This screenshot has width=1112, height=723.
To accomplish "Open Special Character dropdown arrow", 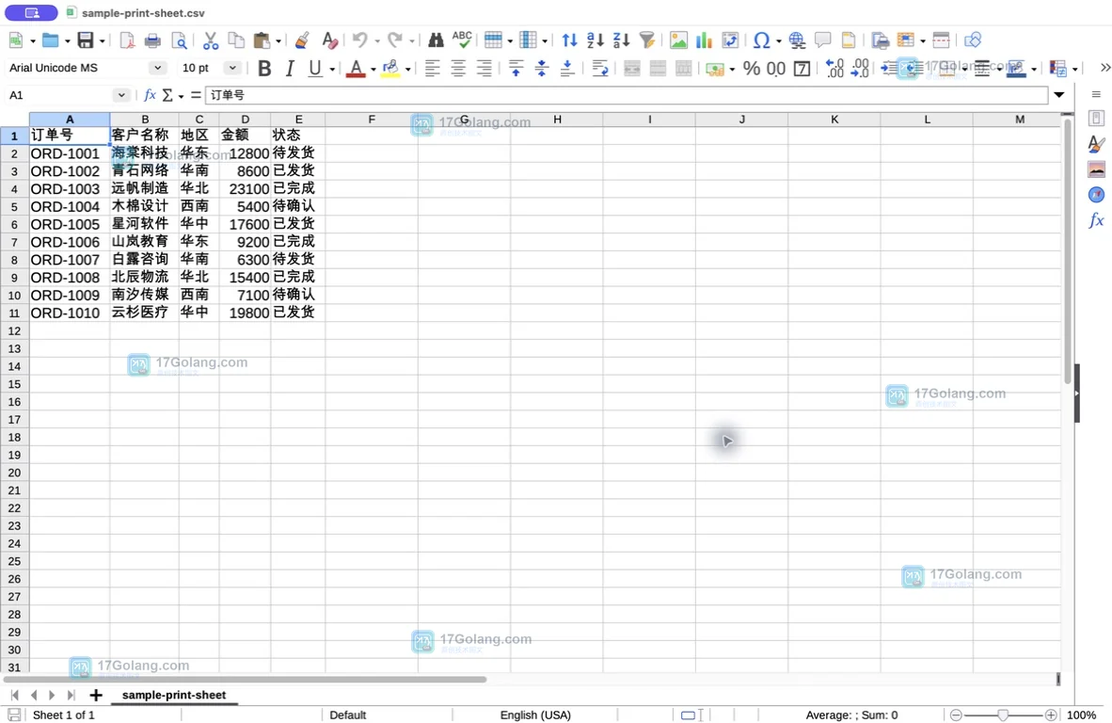I will coord(779,41).
